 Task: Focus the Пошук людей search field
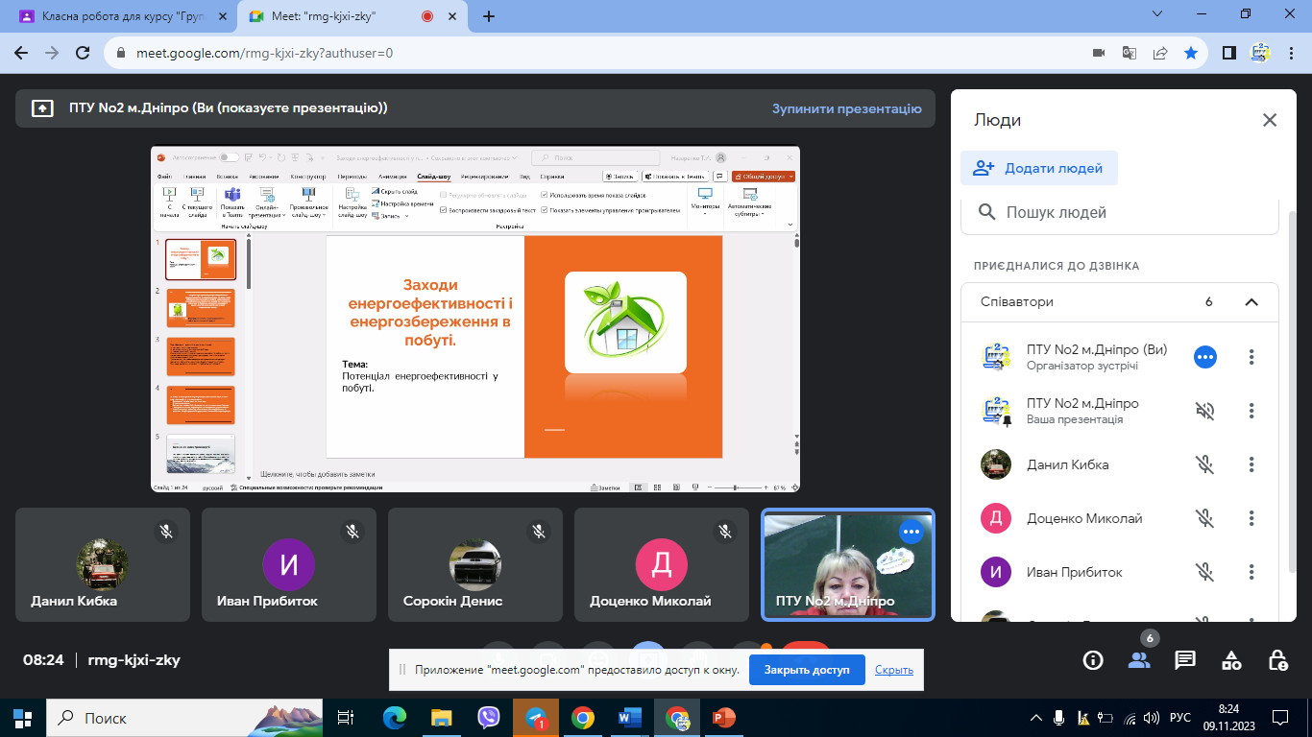1120,212
